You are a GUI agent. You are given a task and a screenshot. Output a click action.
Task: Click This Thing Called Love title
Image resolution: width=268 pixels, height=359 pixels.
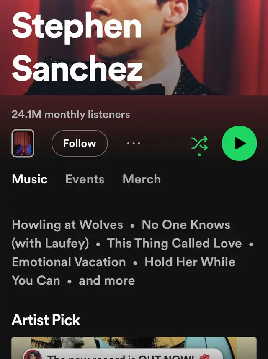pos(174,243)
